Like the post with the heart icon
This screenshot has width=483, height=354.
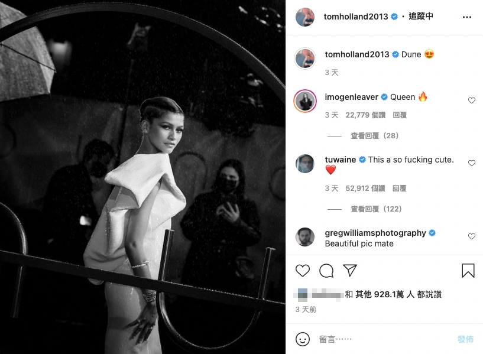pos(303,271)
